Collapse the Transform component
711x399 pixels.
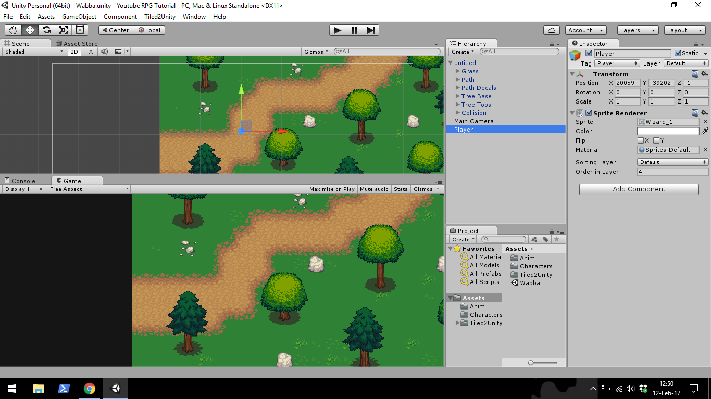[x=572, y=74]
